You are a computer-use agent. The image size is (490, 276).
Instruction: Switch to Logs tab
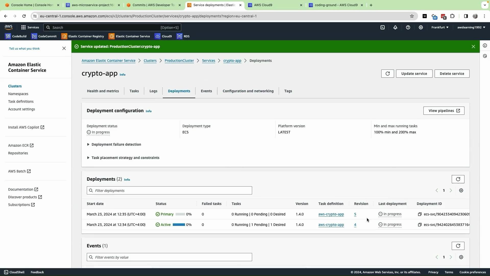[x=153, y=91]
